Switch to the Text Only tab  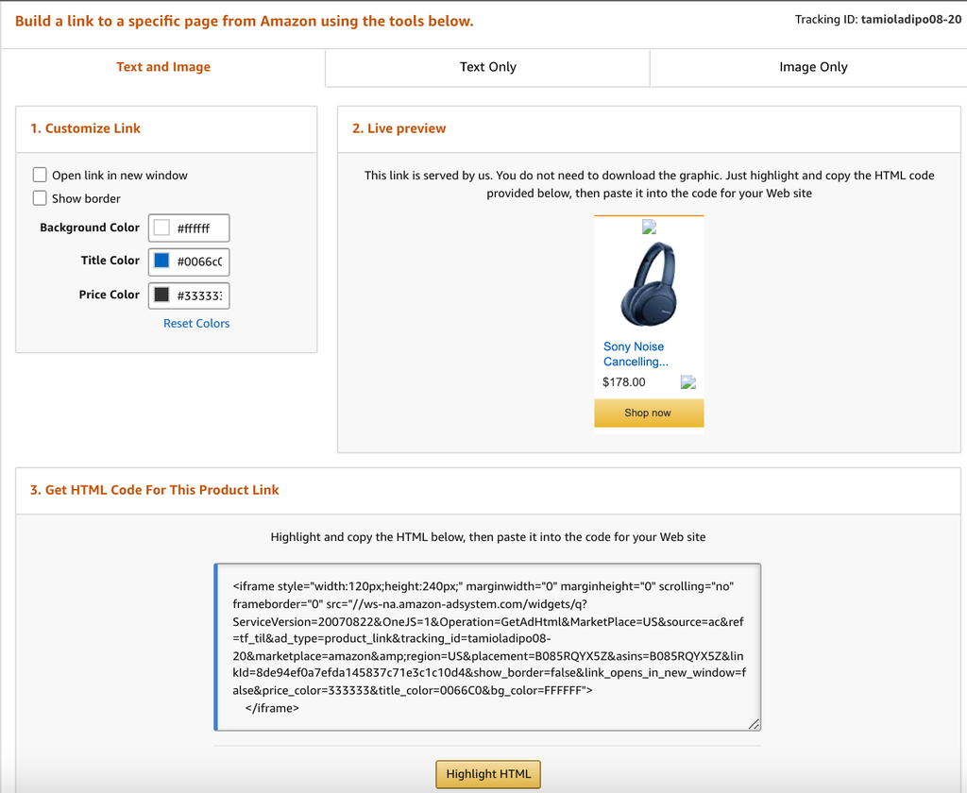pos(487,67)
